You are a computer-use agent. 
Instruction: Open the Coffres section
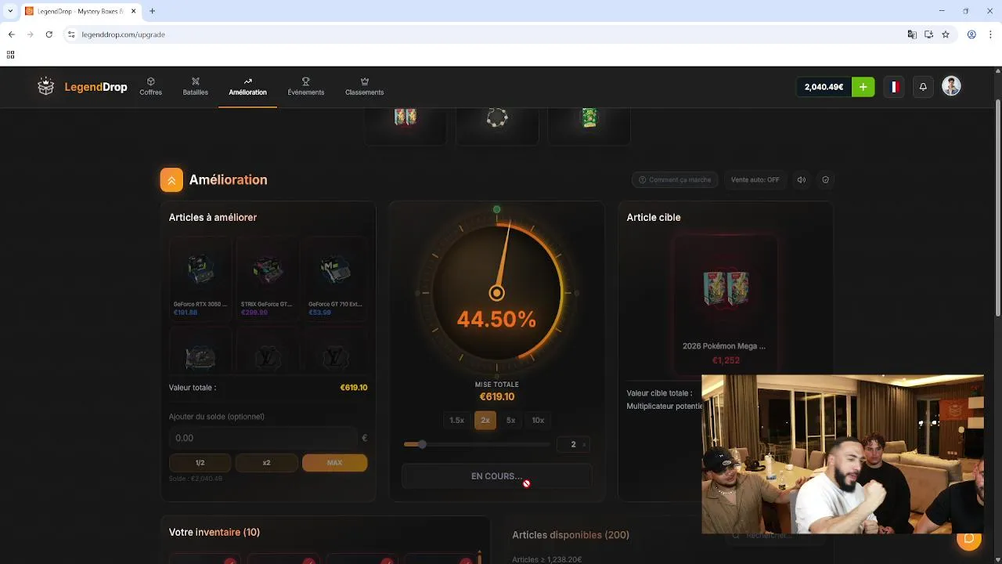tap(150, 86)
